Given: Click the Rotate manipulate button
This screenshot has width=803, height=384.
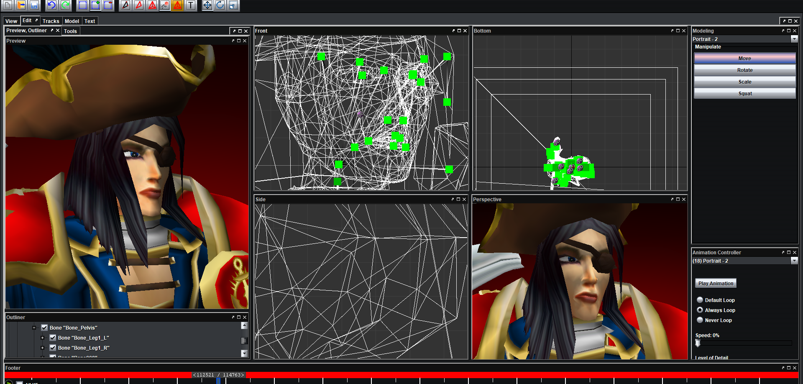Looking at the screenshot, I should pos(744,70).
